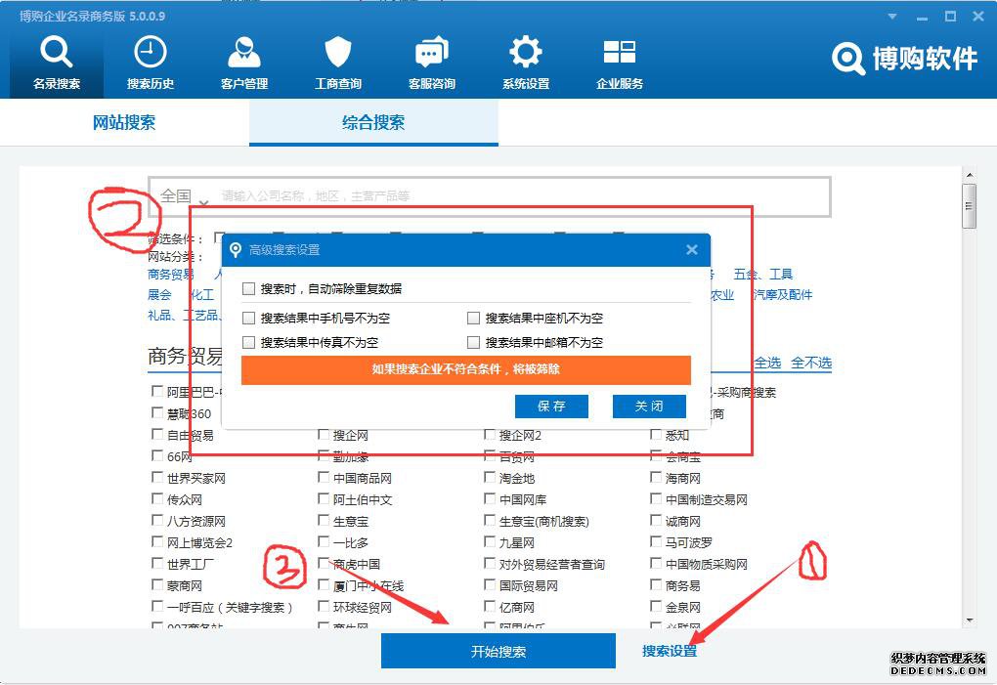Open the 汽摩及配件 category link
Screen dimensions: 997x685
click(783, 295)
